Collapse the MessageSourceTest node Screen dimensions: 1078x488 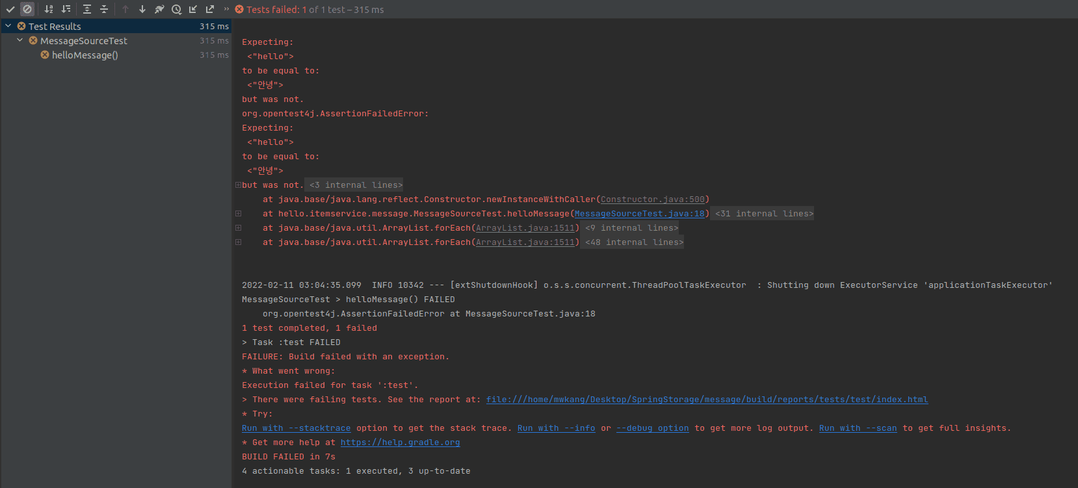(x=20, y=40)
